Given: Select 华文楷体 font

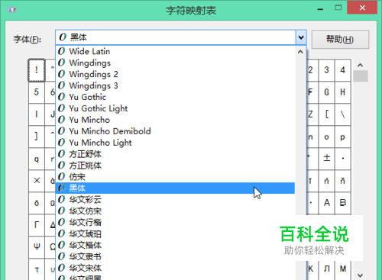Looking at the screenshot, I should 175,245.
